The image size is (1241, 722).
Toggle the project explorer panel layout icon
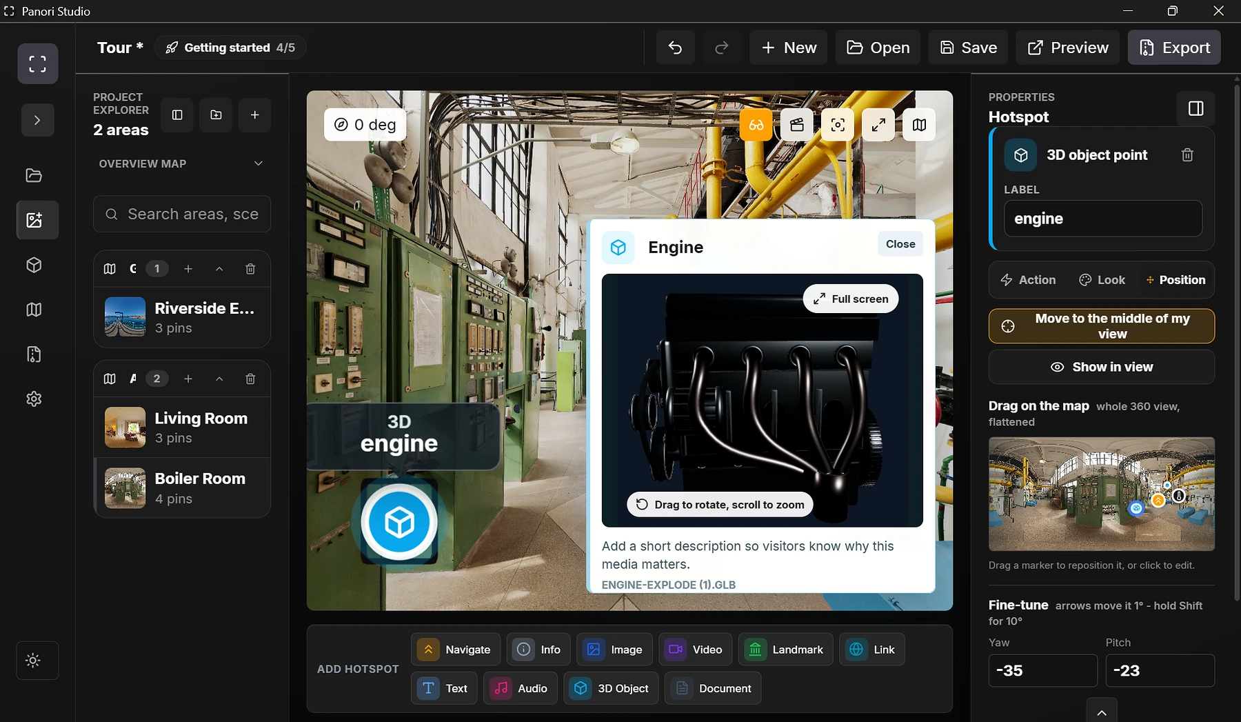coord(177,114)
